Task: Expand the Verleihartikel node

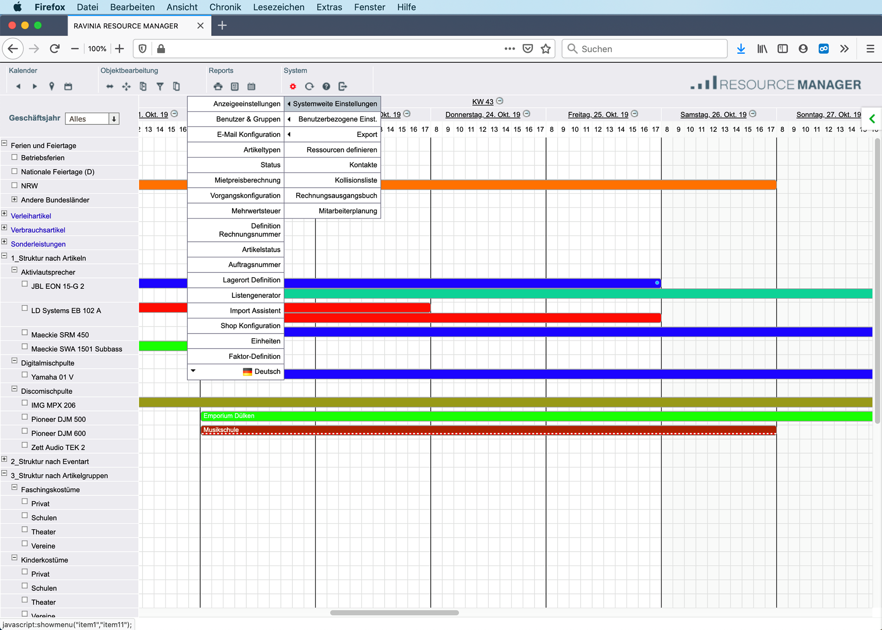Action: (x=4, y=213)
